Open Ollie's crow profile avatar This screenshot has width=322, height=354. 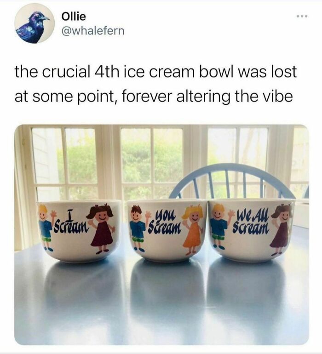[34, 23]
